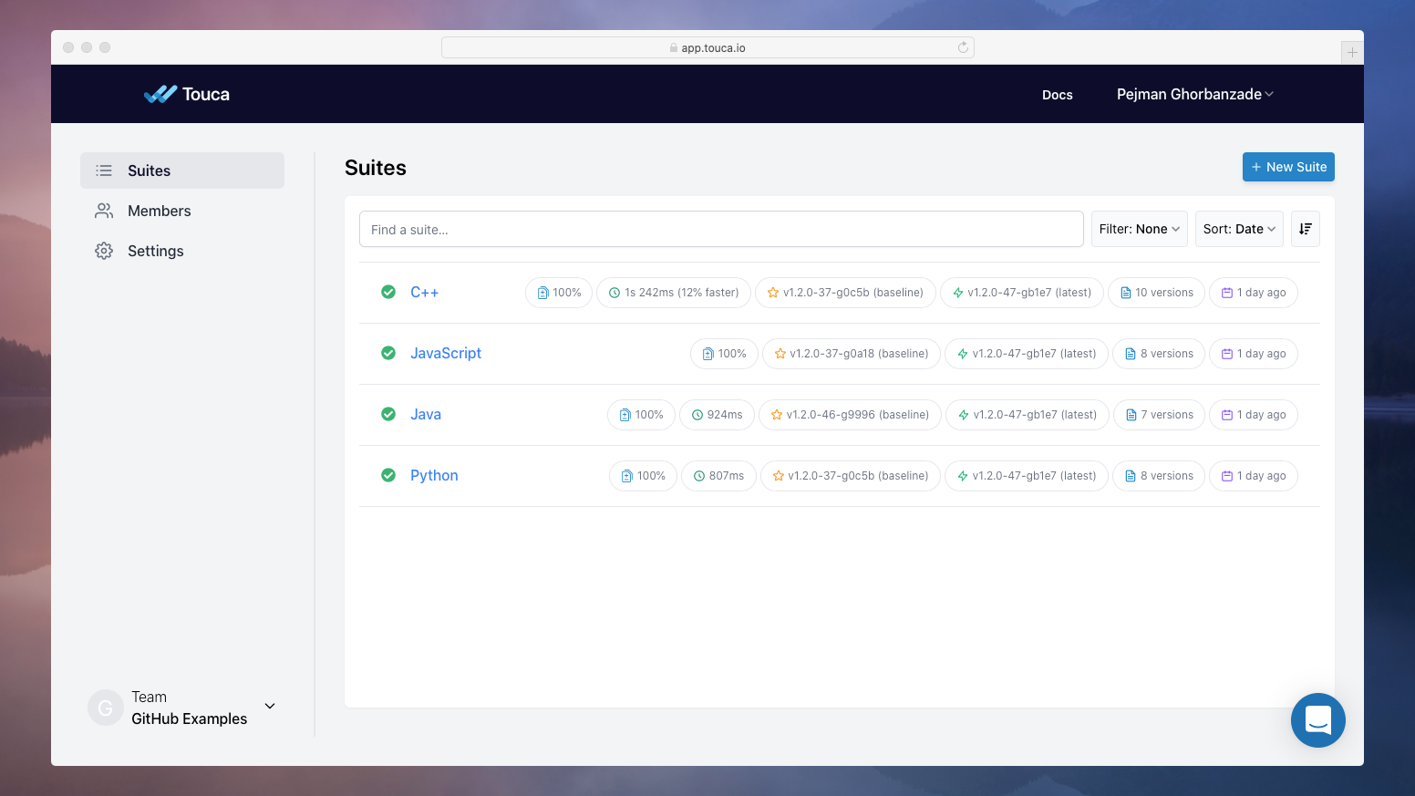Viewport: 1415px width, 796px height.
Task: Click the new tab plus button
Action: coord(1352,53)
